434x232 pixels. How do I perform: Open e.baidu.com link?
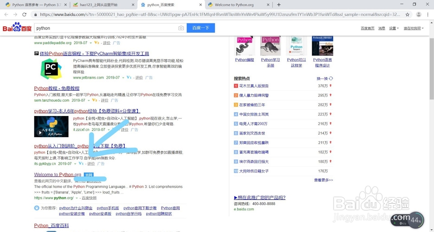(x=244, y=209)
